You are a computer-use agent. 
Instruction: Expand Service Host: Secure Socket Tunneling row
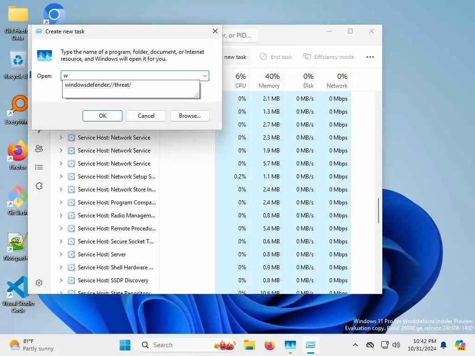(x=61, y=242)
